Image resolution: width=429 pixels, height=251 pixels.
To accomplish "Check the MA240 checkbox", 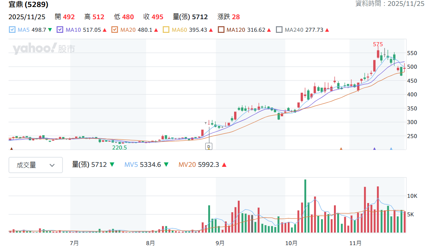I will point(279,30).
